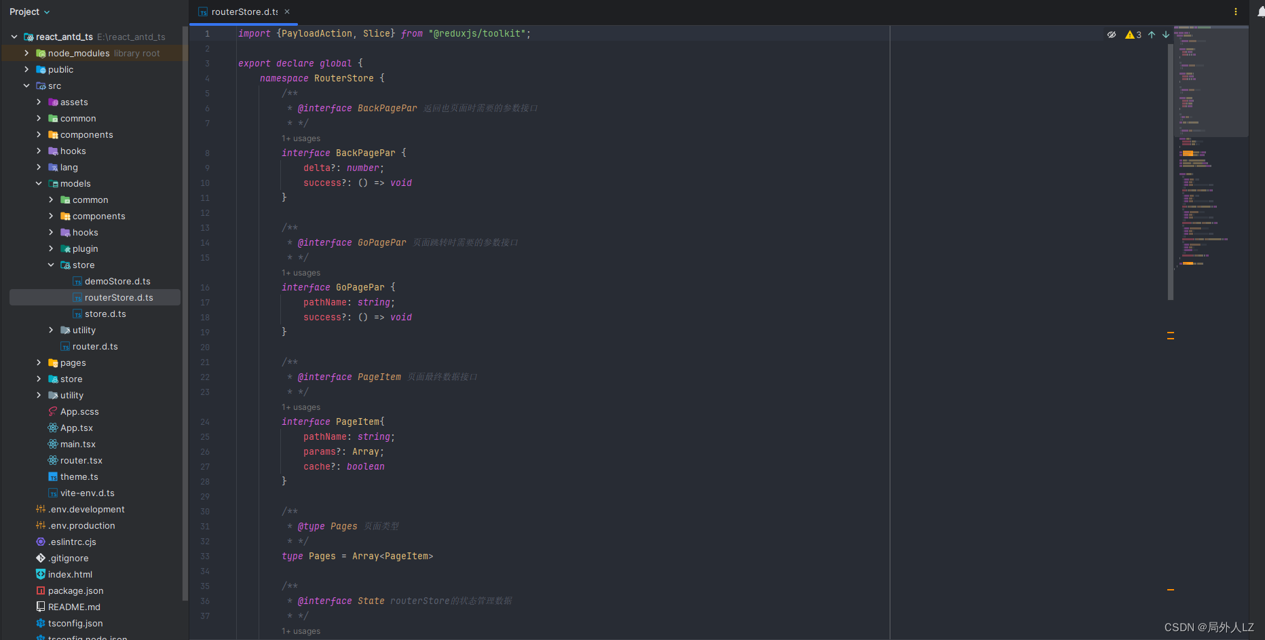This screenshot has width=1265, height=640.
Task: Open the notifications bell icon
Action: pos(1260,12)
